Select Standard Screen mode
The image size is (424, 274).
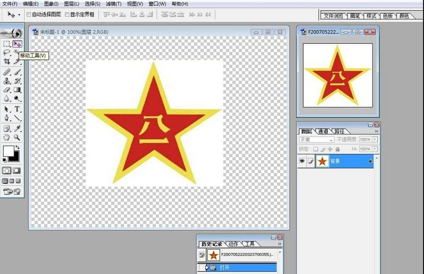[5, 181]
